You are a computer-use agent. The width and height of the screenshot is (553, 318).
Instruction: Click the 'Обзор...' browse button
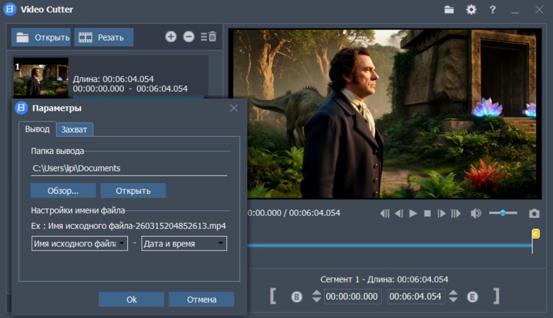(x=63, y=191)
